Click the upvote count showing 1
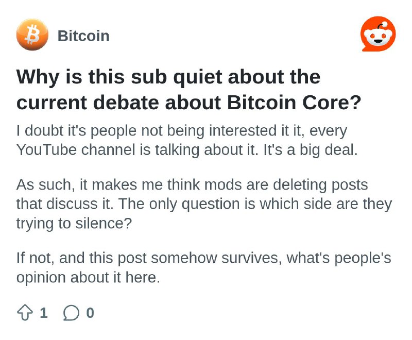Image resolution: width=412 pixels, height=340 pixels. pyautogui.click(x=44, y=313)
